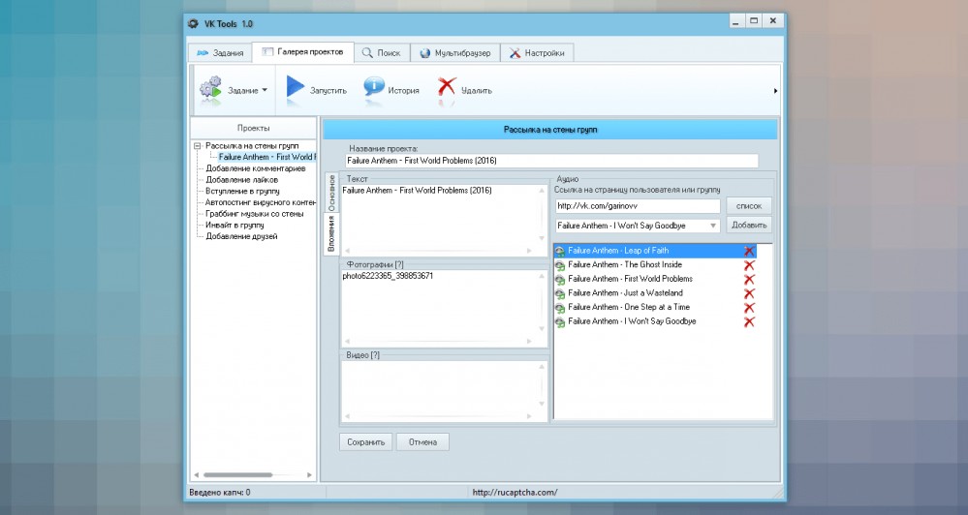Select 'Failure Anthem - Just a Wasteland' row
Screen dimensions: 968x515
pyautogui.click(x=655, y=293)
